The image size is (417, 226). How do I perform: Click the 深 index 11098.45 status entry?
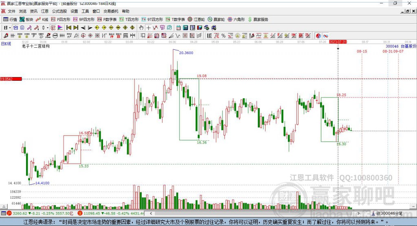pyautogui.click(x=111, y=213)
